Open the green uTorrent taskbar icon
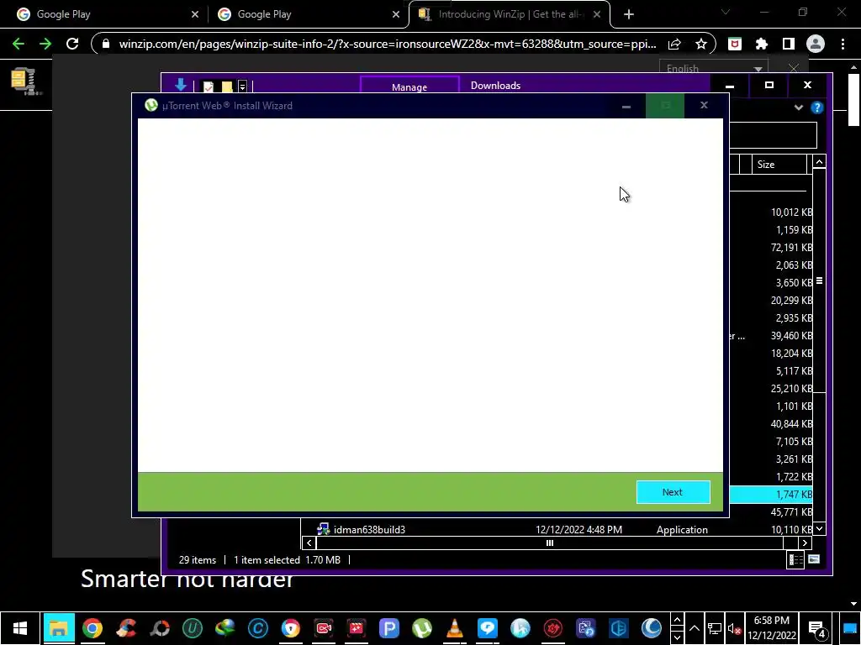Image resolution: width=861 pixels, height=645 pixels. pos(422,628)
